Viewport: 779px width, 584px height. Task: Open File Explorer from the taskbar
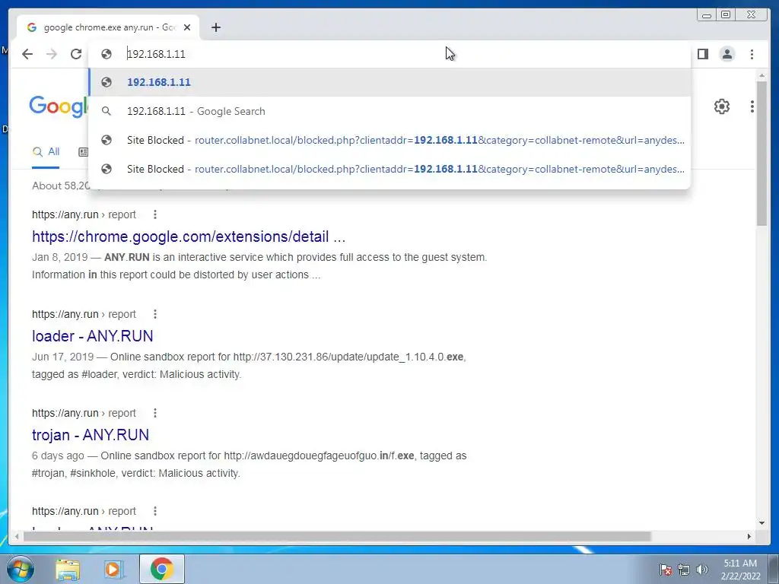tap(68, 570)
